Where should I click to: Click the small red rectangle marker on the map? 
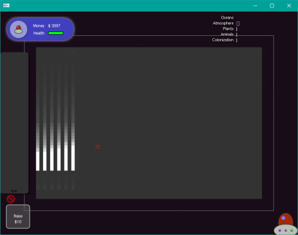(98, 147)
